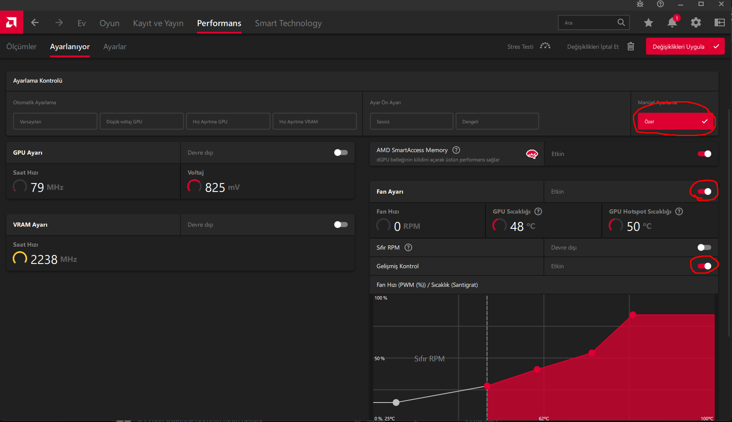
Task: Click the trash icon to discard changes
Action: pos(631,46)
